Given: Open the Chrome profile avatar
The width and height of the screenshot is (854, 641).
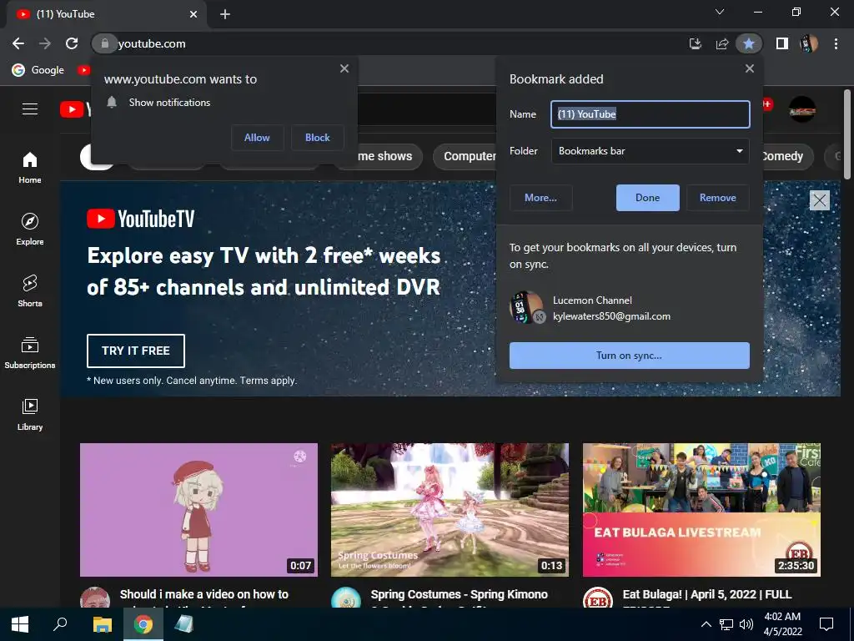Looking at the screenshot, I should coord(809,43).
